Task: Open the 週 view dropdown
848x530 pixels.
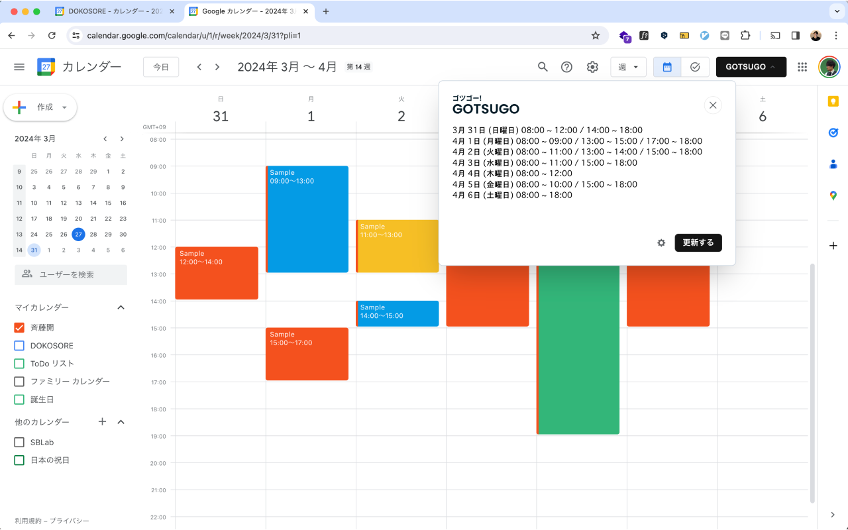Action: 628,67
